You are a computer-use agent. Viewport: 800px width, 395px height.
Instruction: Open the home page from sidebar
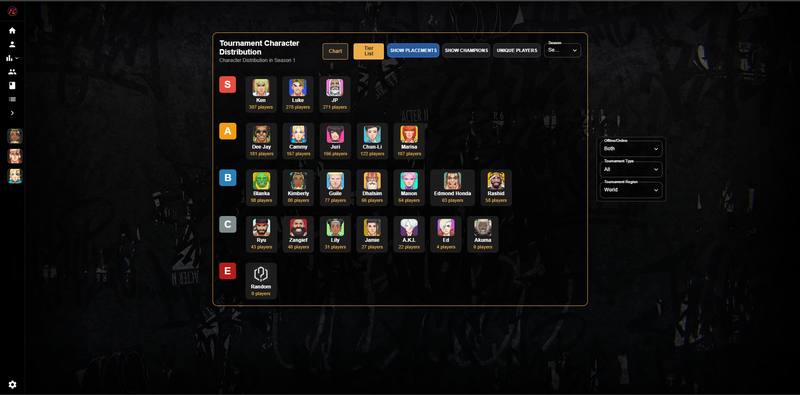pos(12,30)
